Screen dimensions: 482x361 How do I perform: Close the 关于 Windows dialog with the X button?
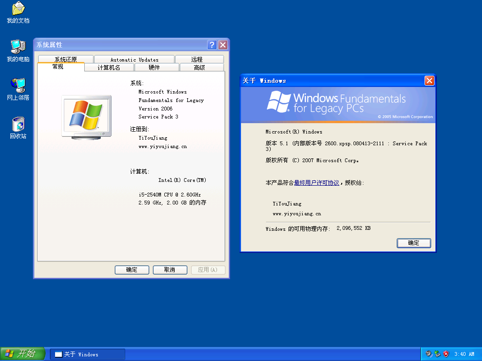[429, 81]
